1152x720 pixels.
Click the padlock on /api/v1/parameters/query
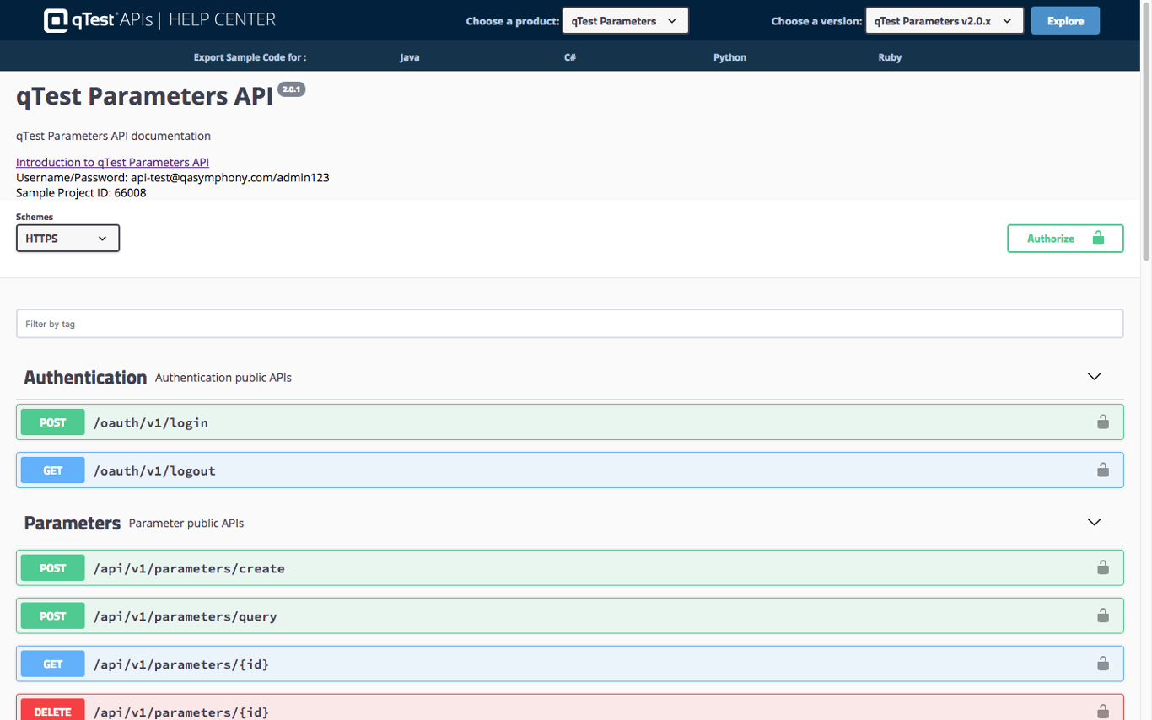click(x=1103, y=615)
